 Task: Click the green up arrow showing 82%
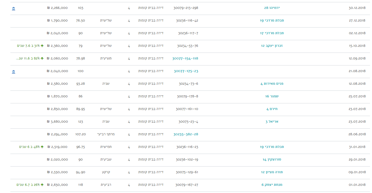pyautogui.click(x=42, y=59)
